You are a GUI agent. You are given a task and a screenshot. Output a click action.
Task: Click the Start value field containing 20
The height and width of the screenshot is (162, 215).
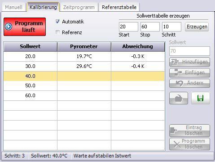coord(128,27)
